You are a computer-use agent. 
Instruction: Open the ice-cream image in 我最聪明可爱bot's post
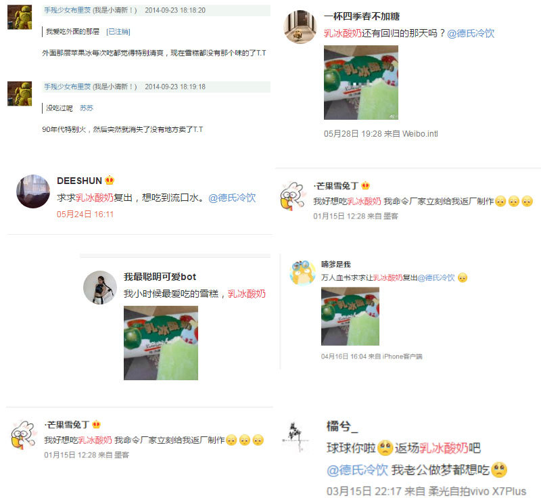161,343
